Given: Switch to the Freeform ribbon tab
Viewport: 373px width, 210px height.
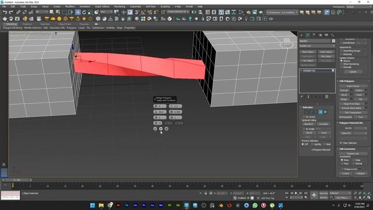Looking at the screenshot, I should (27, 24).
